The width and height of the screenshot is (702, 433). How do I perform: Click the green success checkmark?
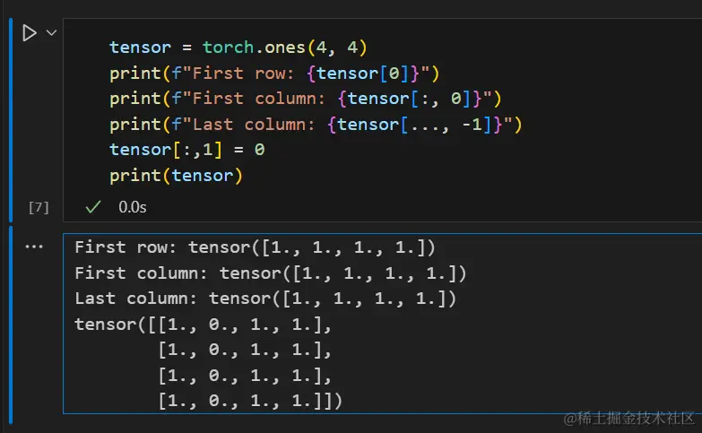pos(93,207)
